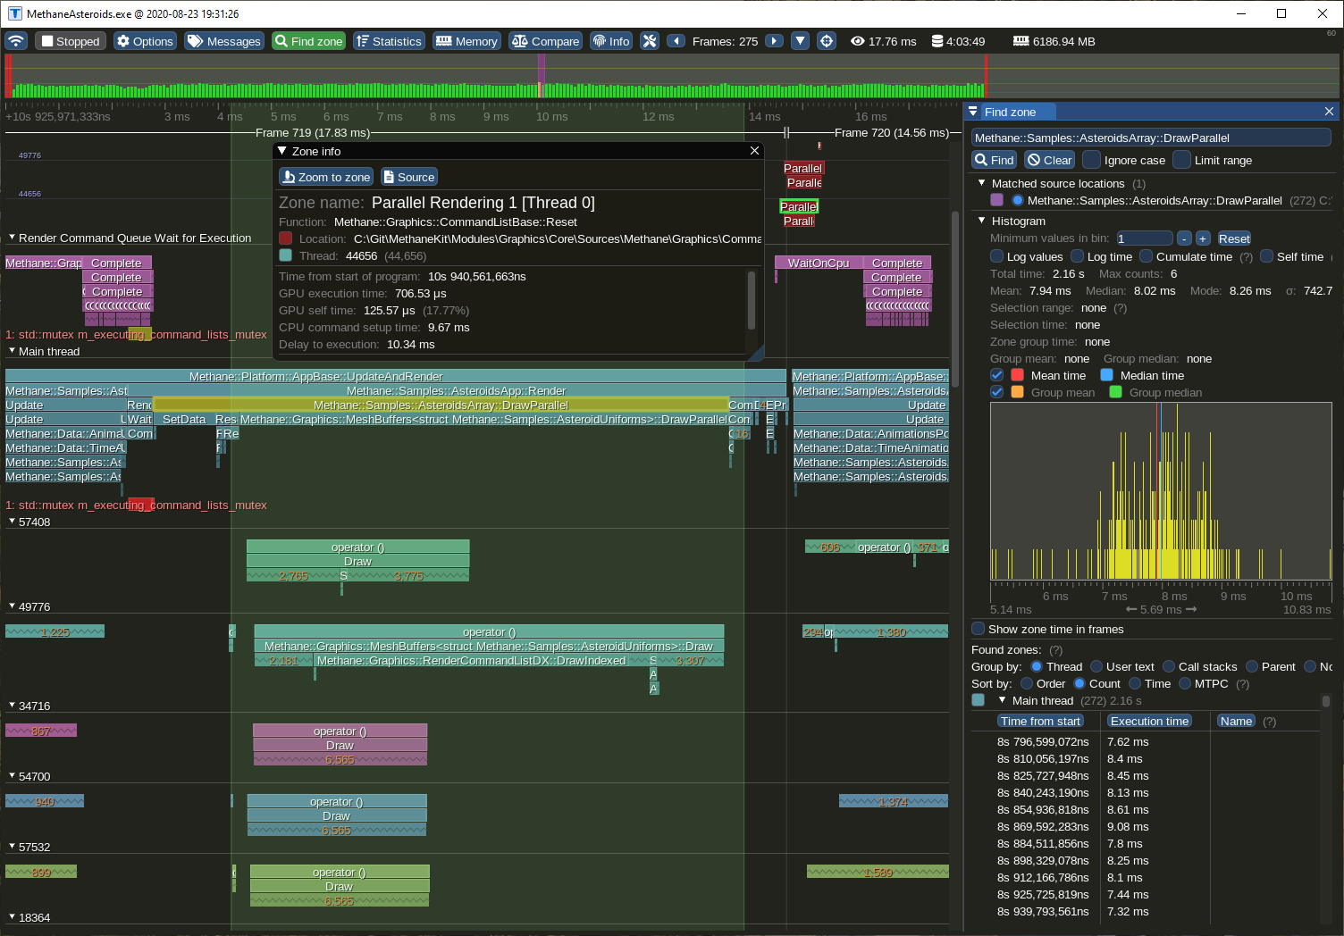
Task: Open the Options menu
Action: point(144,41)
